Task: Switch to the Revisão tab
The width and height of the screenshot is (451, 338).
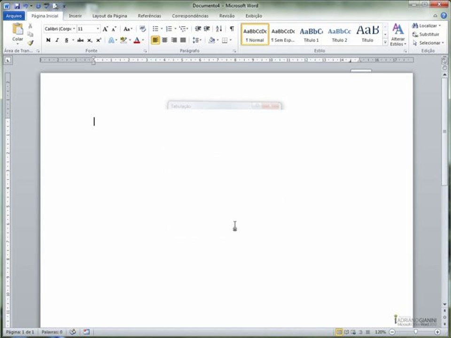Action: click(x=226, y=16)
